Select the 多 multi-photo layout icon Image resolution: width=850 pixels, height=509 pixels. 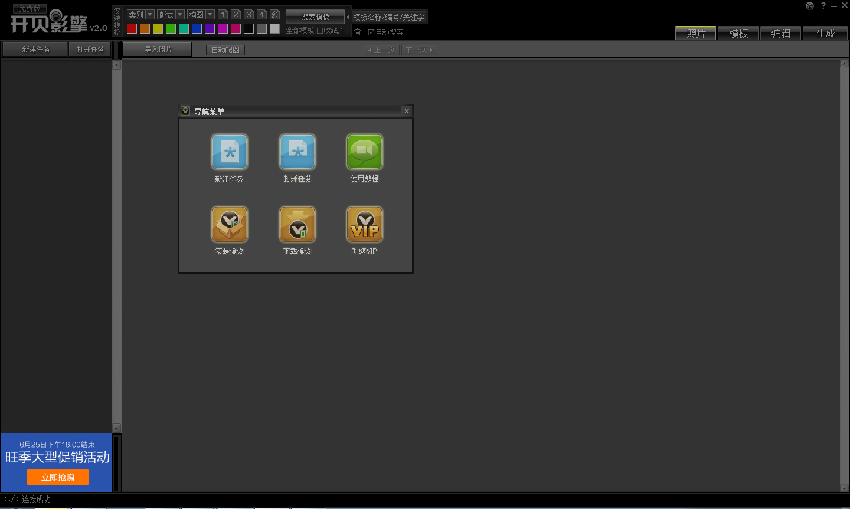tap(274, 15)
